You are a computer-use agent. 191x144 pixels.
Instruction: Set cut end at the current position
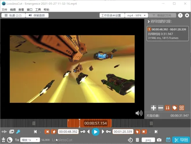(137, 132)
